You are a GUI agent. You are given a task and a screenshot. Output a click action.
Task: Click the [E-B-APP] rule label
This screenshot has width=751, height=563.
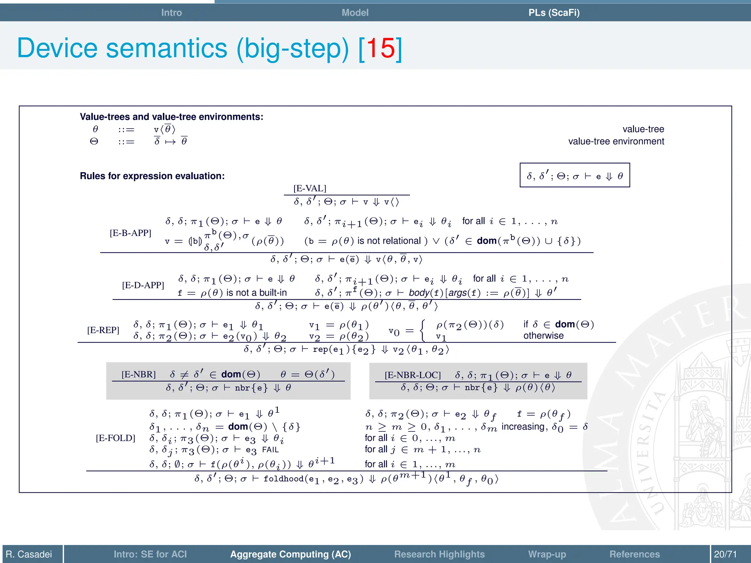(x=131, y=233)
